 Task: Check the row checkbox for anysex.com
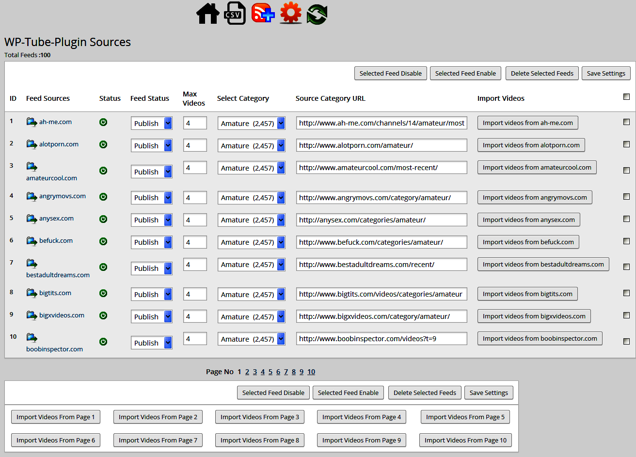626,219
